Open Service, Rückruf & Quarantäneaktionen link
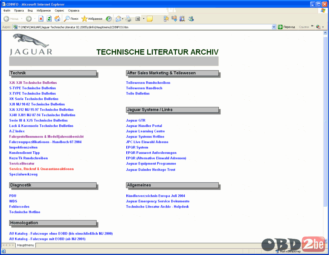The image size is (329, 255). click(41, 169)
